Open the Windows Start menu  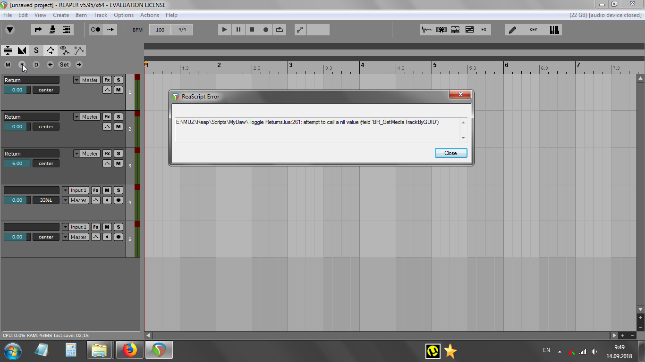point(13,350)
